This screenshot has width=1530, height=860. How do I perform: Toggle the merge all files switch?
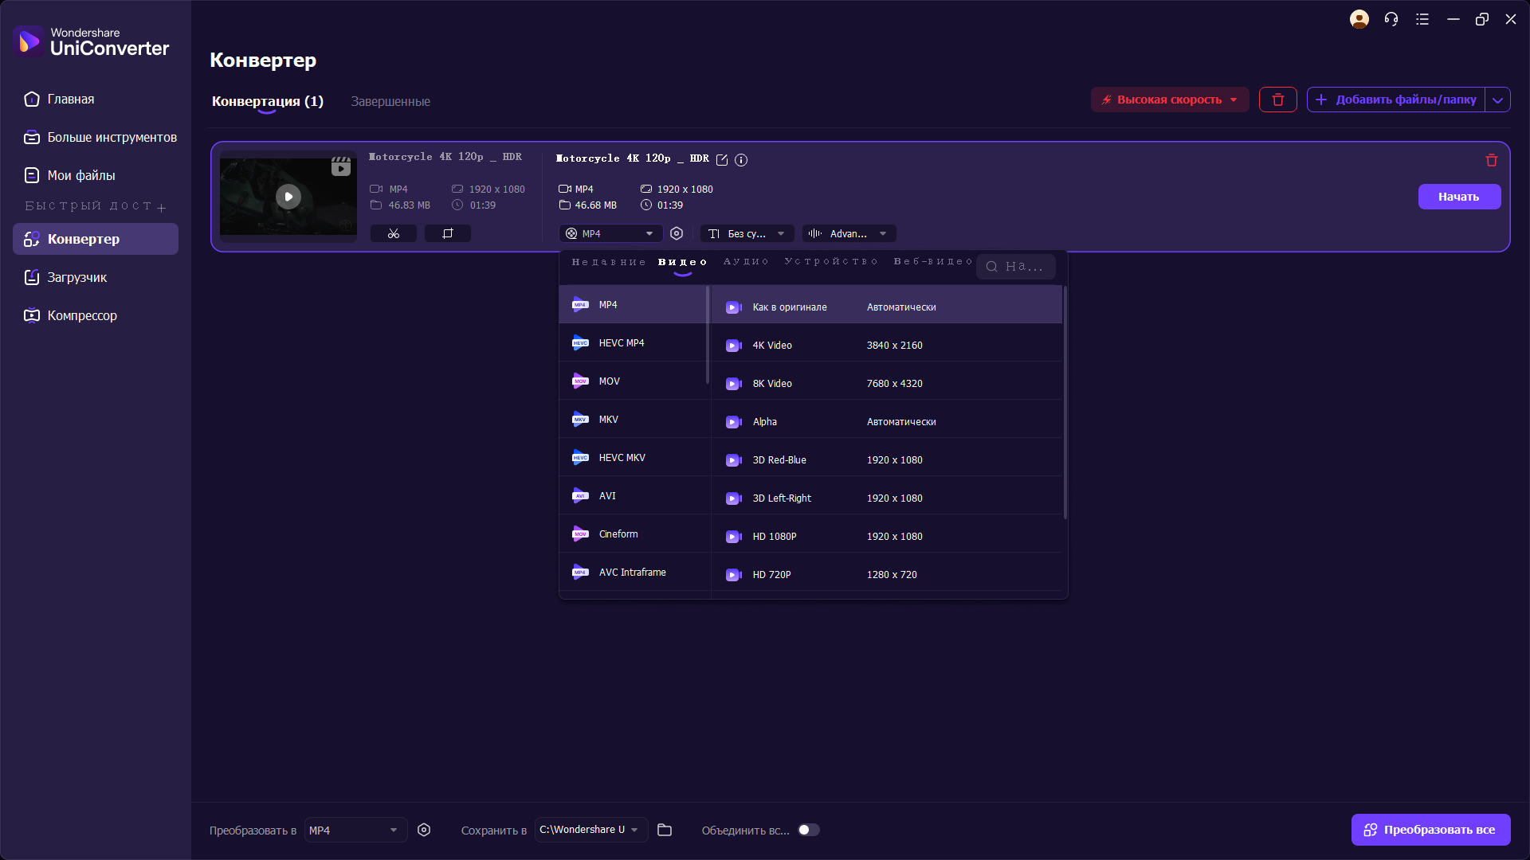point(809,830)
